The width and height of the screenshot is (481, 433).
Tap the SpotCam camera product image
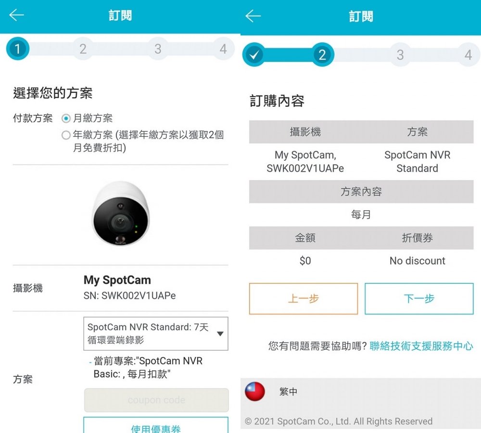click(x=121, y=214)
